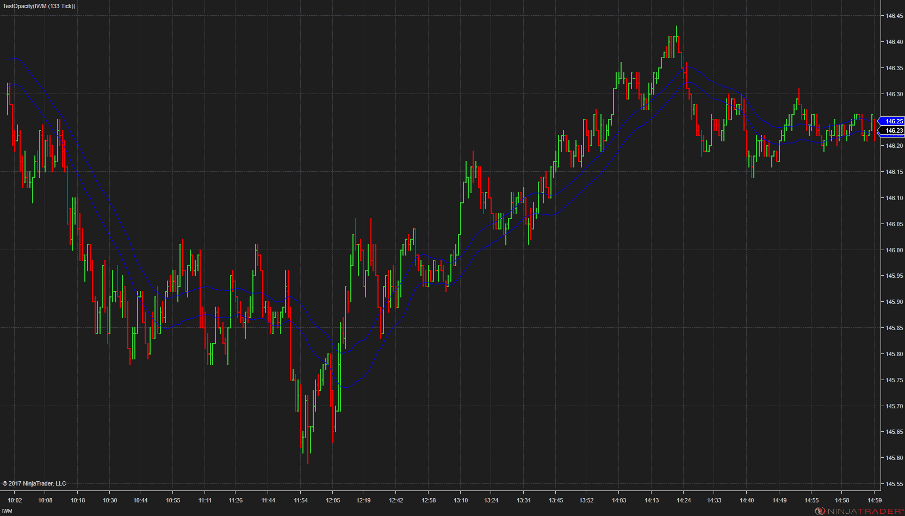
Task: Click the 146.00 price axis label
Action: 894,250
